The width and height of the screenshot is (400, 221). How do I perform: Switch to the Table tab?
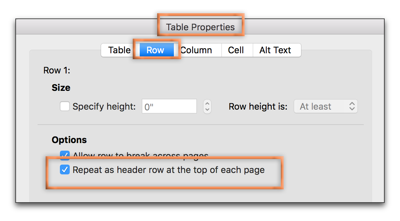pos(120,50)
